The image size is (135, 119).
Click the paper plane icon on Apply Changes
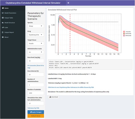point(31,112)
